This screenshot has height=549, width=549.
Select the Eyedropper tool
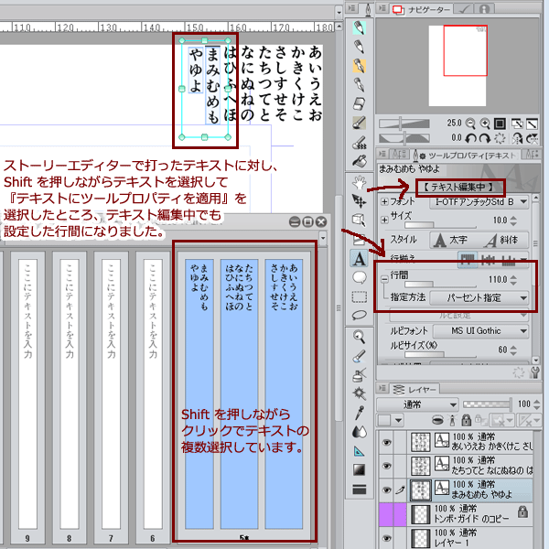point(360,413)
